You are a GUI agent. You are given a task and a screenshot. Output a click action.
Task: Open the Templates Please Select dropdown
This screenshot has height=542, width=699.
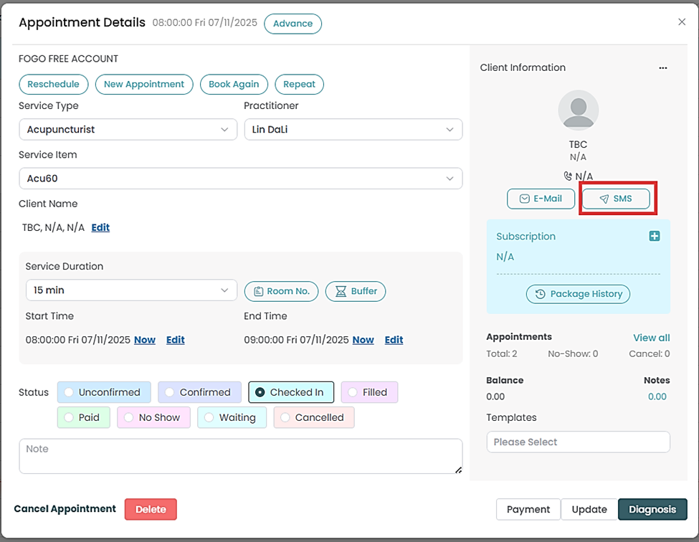[x=578, y=442]
